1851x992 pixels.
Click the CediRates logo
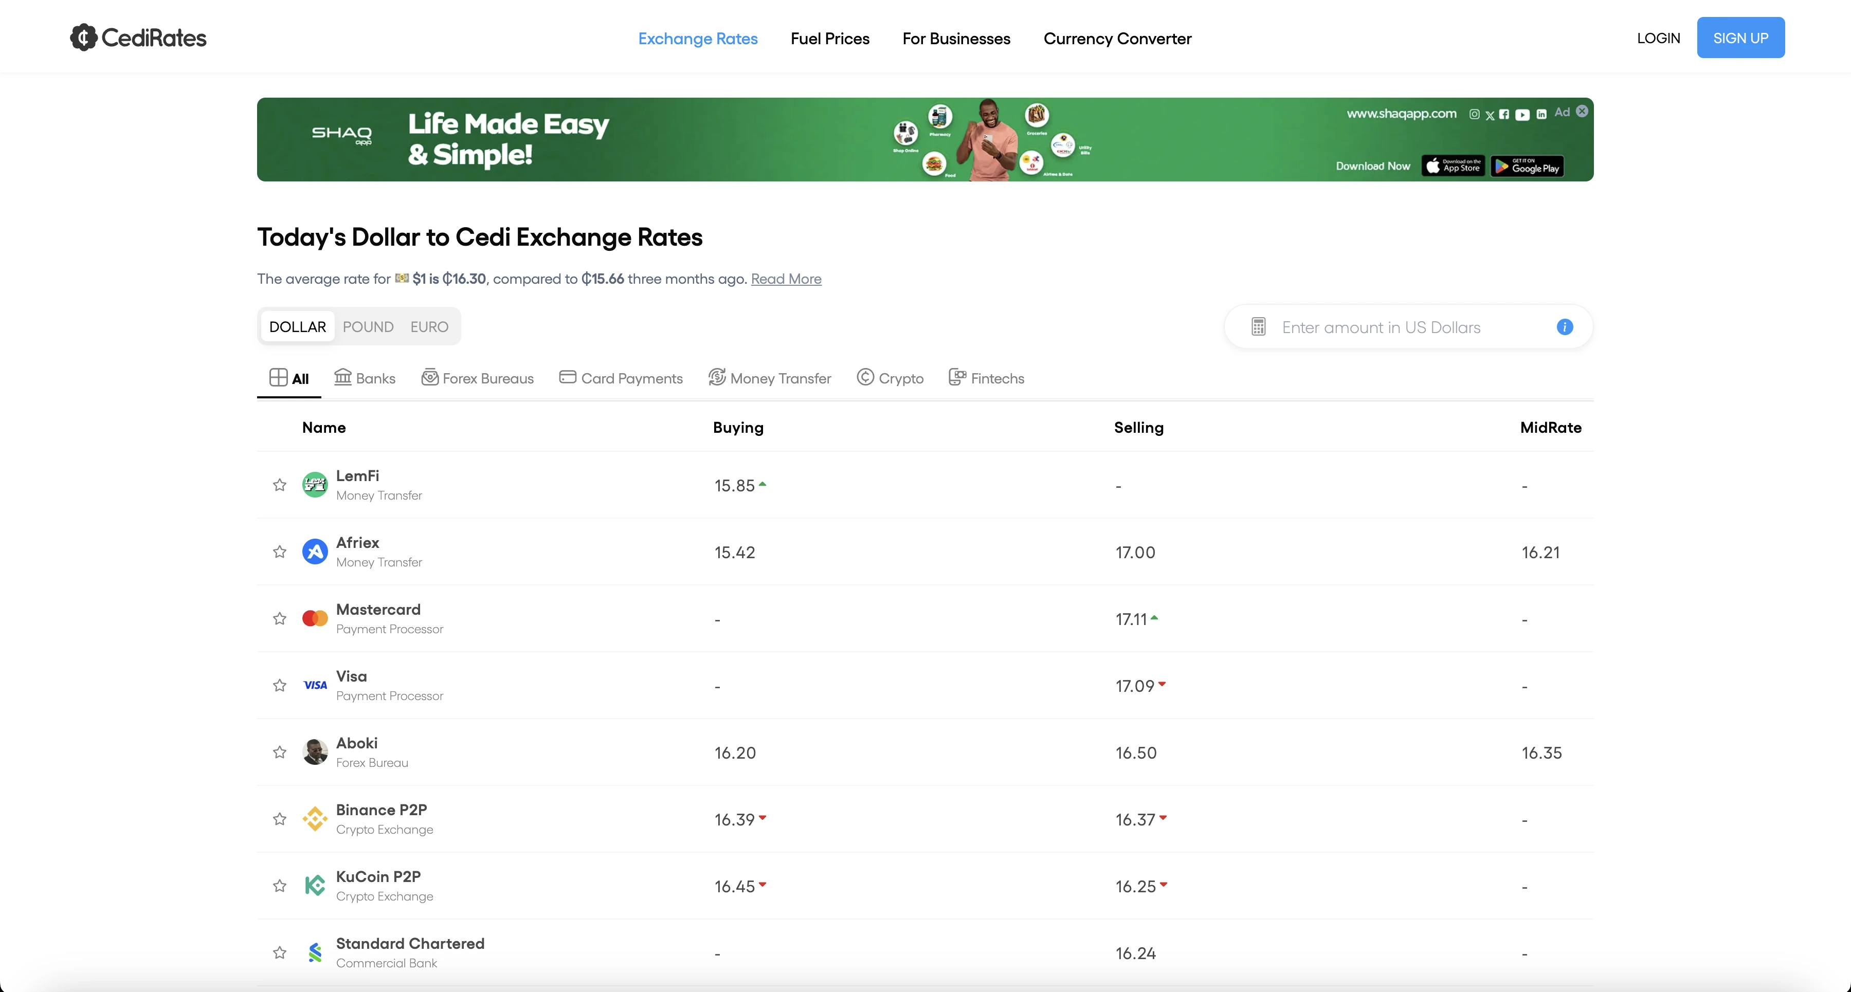click(x=138, y=38)
